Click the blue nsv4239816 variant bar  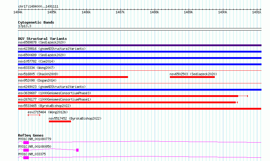(140, 52)
